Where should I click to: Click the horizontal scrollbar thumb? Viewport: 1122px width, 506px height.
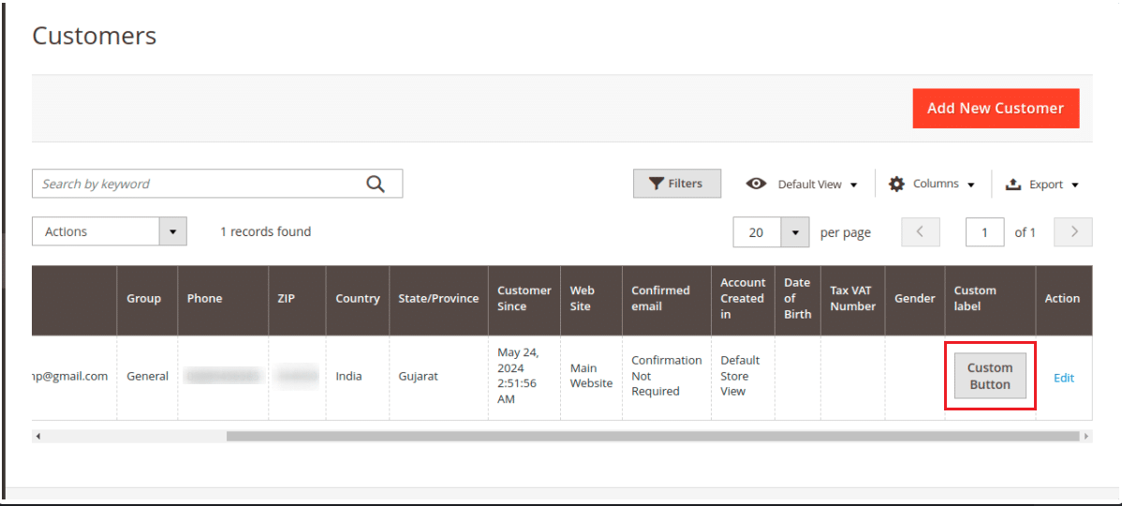click(652, 436)
